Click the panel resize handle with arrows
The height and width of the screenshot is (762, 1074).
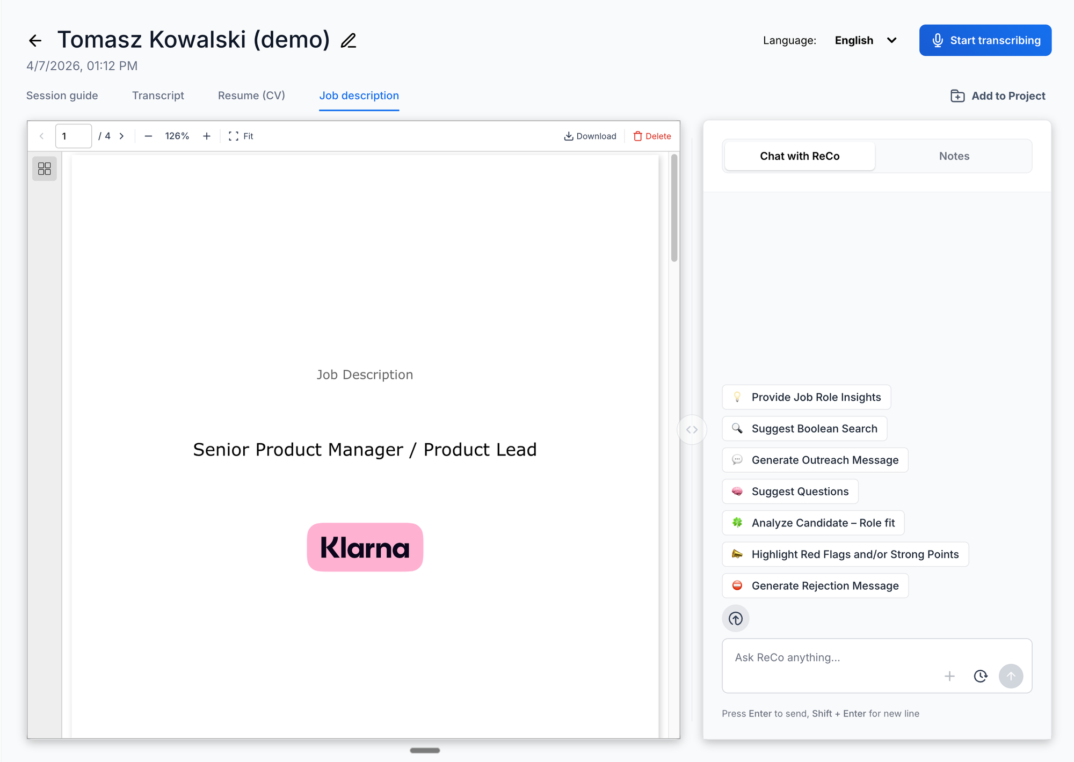(692, 430)
